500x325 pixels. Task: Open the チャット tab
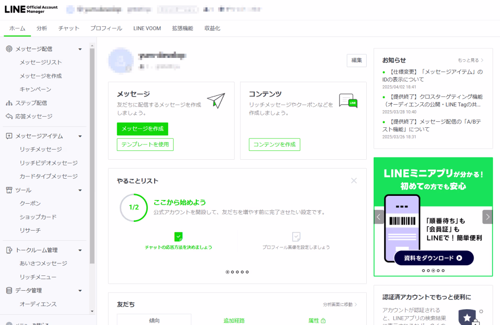[69, 28]
